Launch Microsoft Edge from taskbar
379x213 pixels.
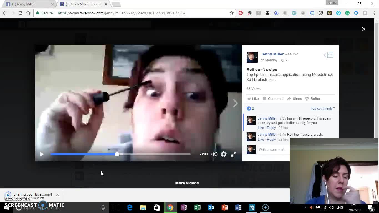(130, 207)
